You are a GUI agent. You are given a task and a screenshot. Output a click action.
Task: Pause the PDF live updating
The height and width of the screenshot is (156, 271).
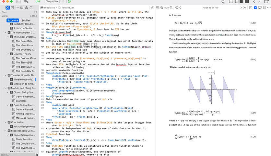point(265,7)
